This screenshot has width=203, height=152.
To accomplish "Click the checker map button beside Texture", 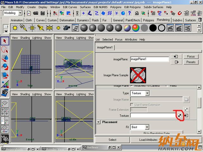I will 180,116.
